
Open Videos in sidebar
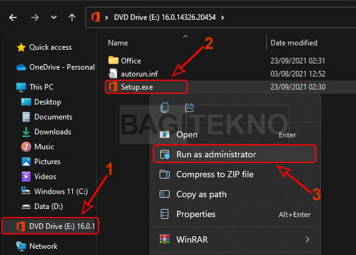click(x=45, y=177)
